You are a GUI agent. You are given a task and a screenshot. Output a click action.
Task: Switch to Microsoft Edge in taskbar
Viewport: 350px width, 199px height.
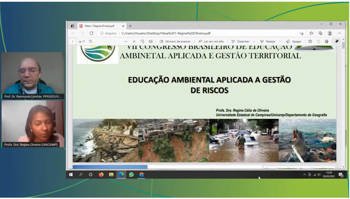tap(121, 175)
